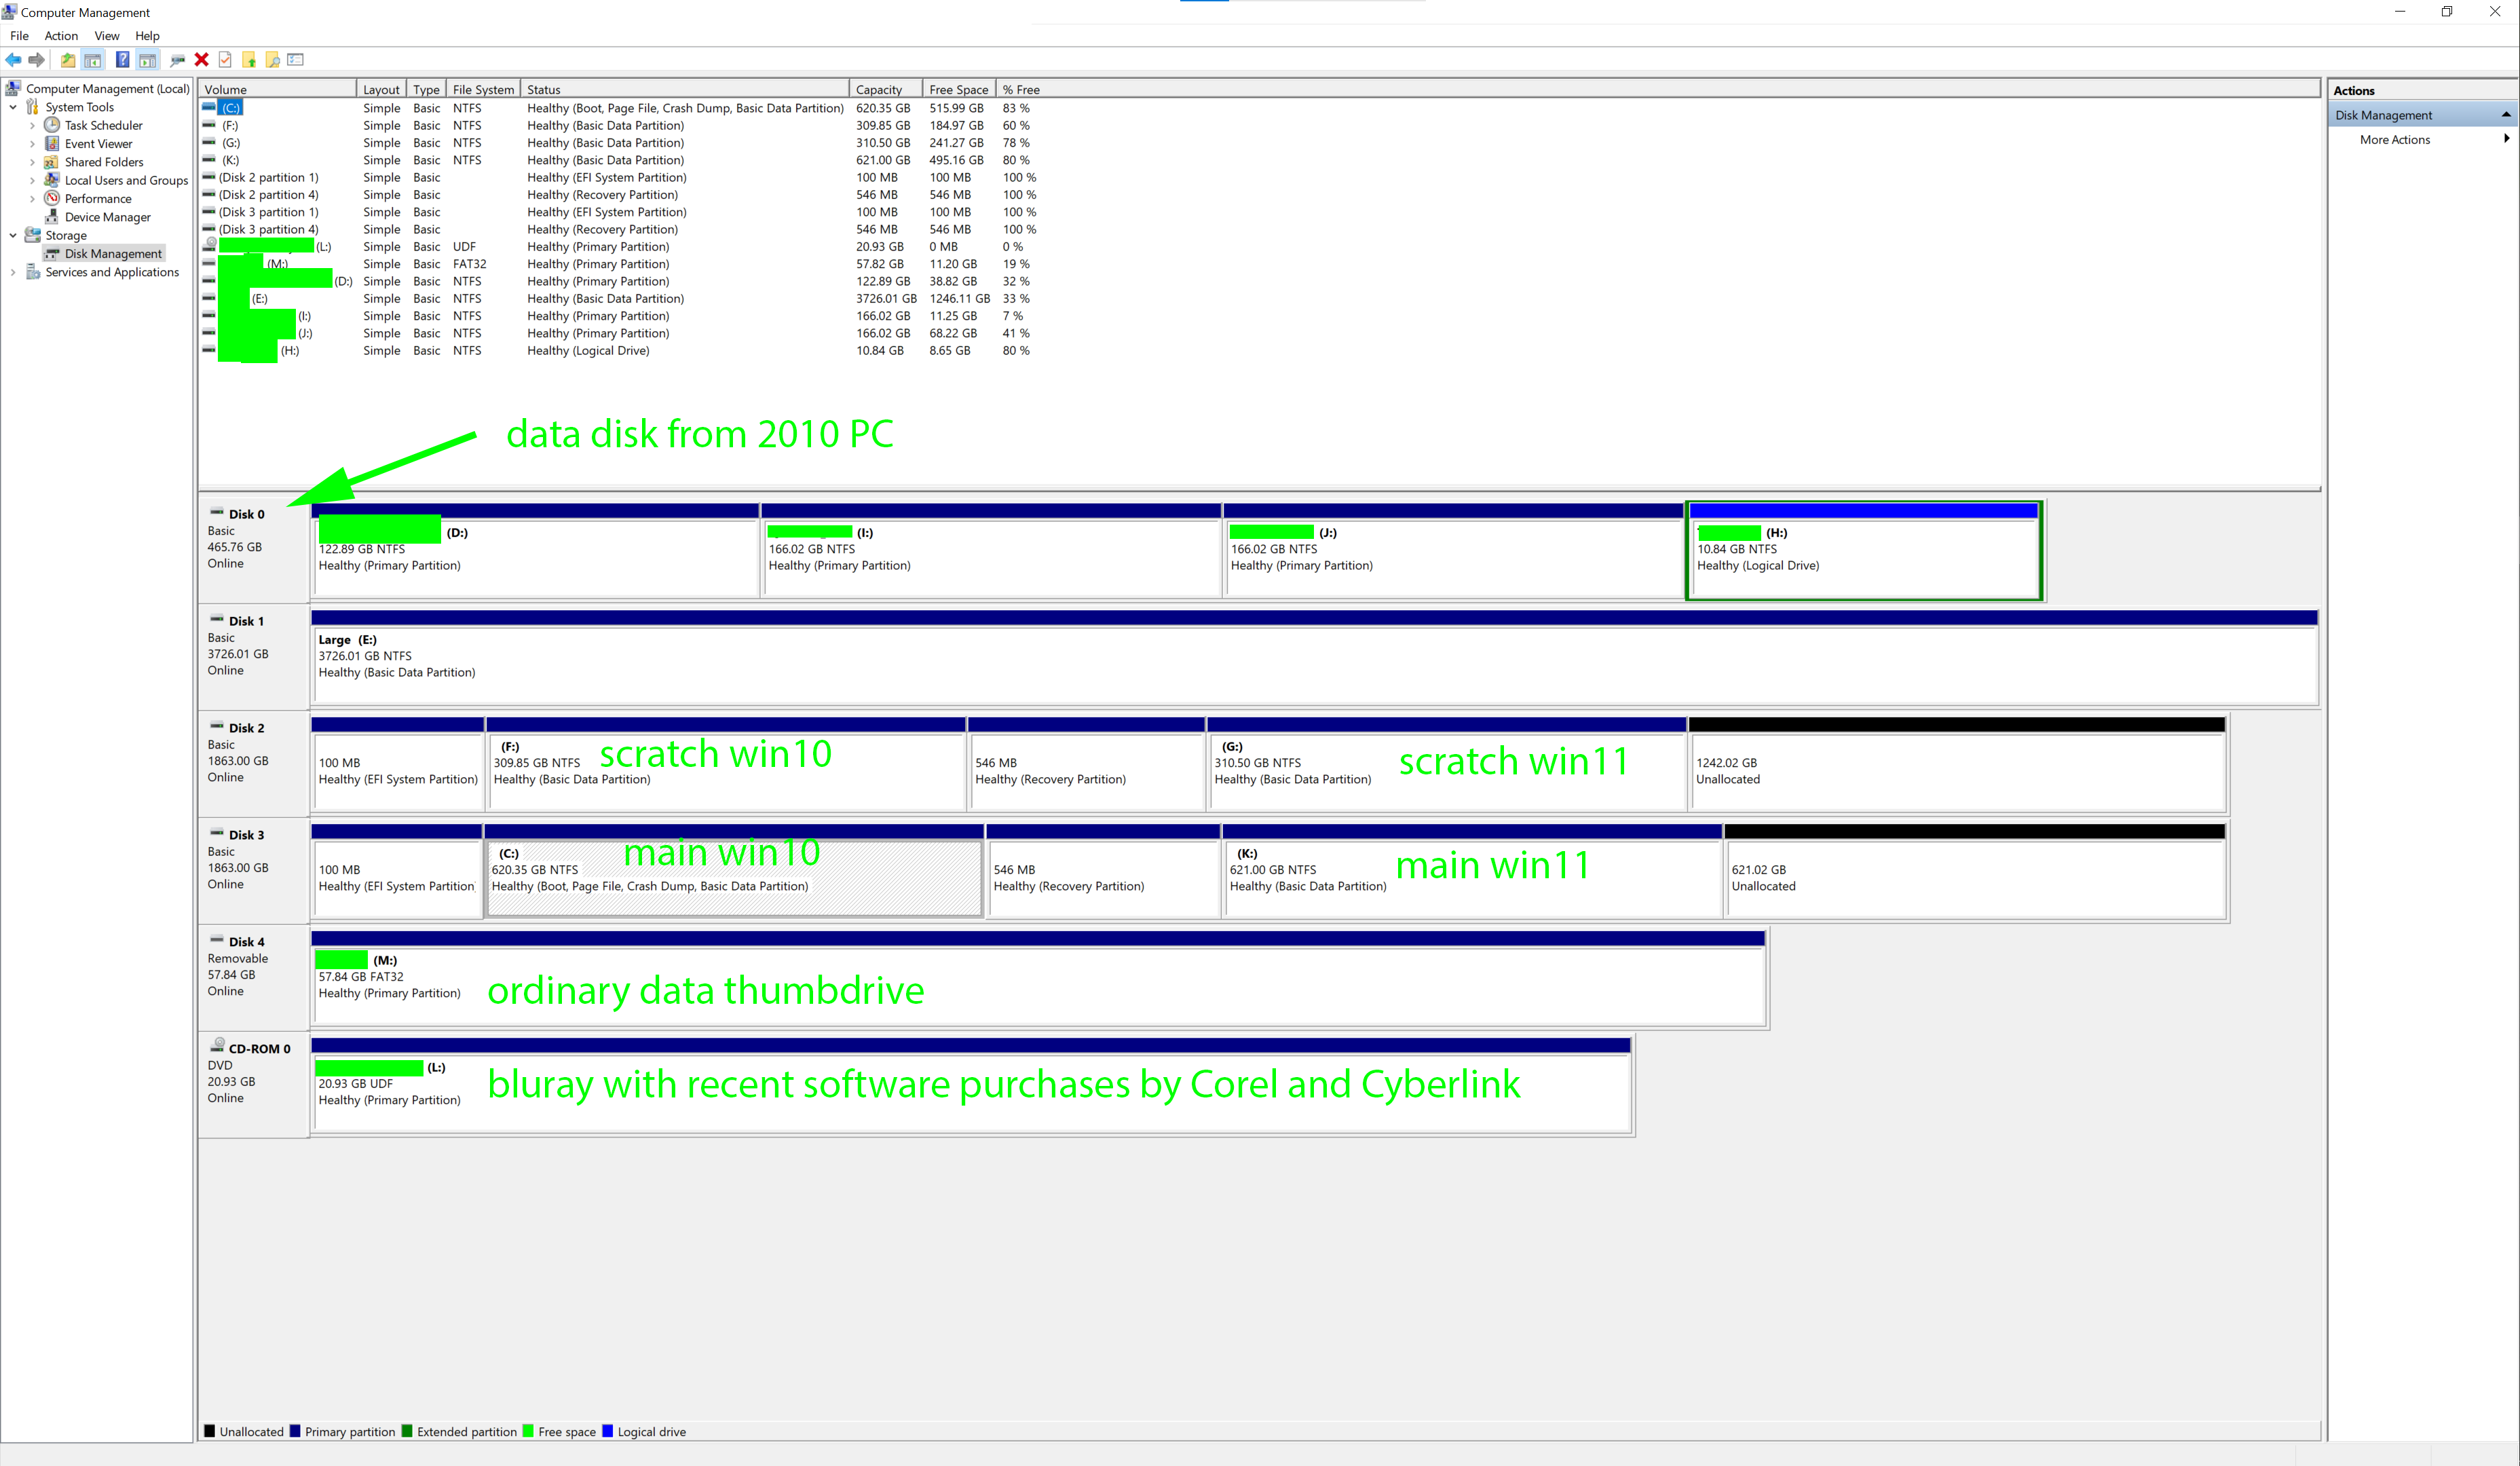The width and height of the screenshot is (2520, 1466).
Task: Select the Local Users and Groups icon
Action: pyautogui.click(x=52, y=180)
